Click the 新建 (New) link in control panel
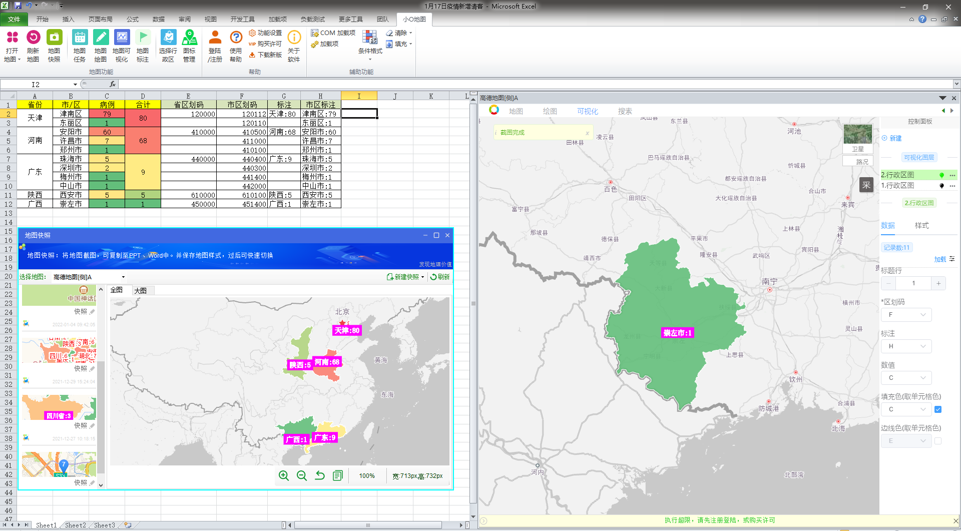 [892, 138]
